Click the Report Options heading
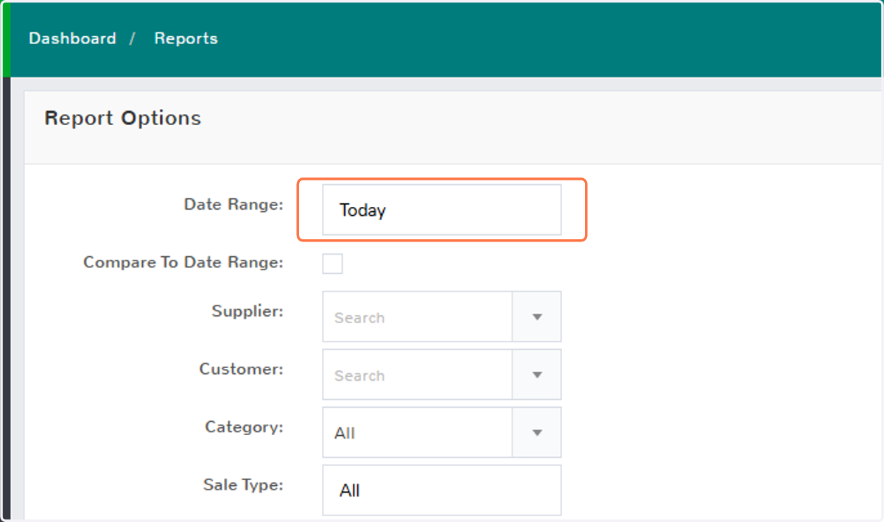Viewport: 884px width, 522px height. click(122, 118)
